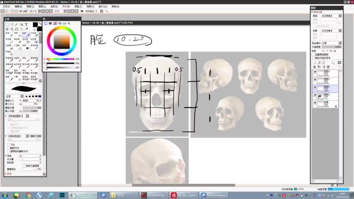Image resolution: width=354 pixels, height=199 pixels.
Task: Show the scratchpad panel icon
Action: [69, 23]
